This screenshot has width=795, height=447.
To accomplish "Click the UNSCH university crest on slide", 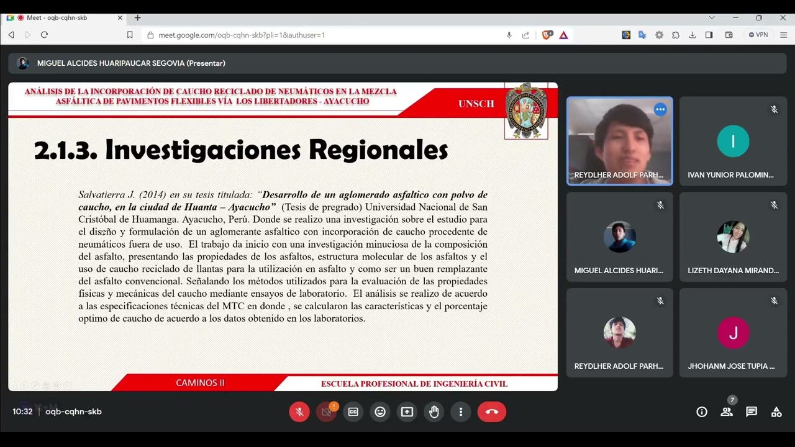I will [526, 111].
